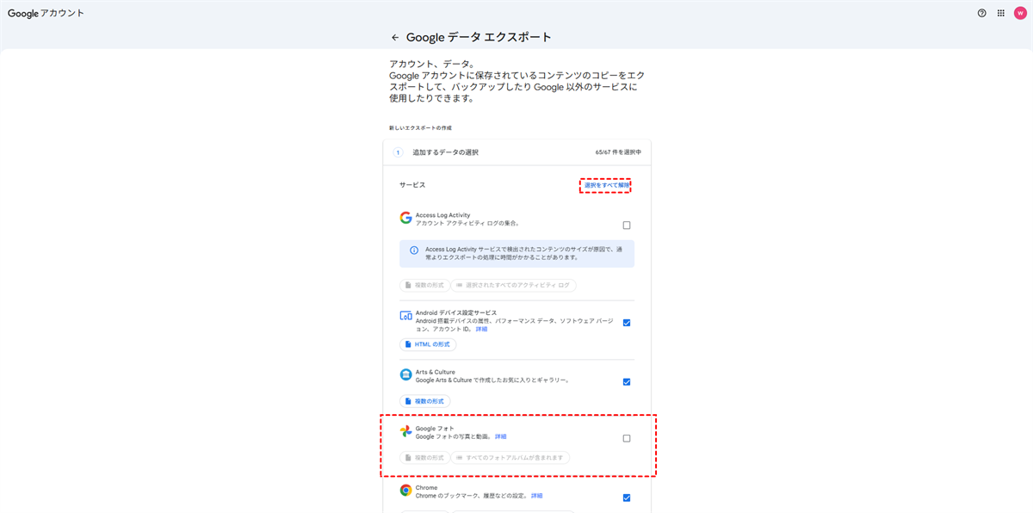Check the Google フォト checkbox
The image size is (1033, 513).
tap(627, 438)
